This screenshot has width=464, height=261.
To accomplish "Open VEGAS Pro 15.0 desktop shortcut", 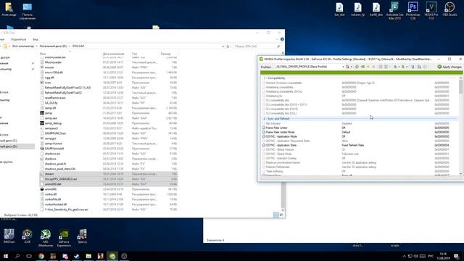I will pyautogui.click(x=431, y=11).
